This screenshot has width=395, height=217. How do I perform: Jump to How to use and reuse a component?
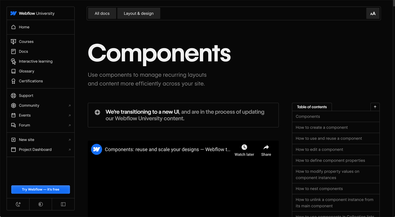point(336,138)
